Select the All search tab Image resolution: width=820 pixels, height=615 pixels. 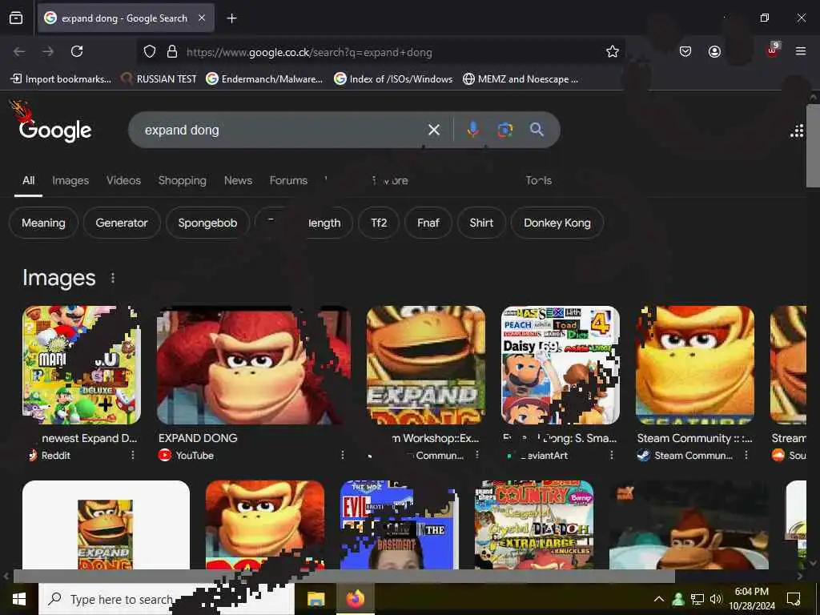(28, 180)
